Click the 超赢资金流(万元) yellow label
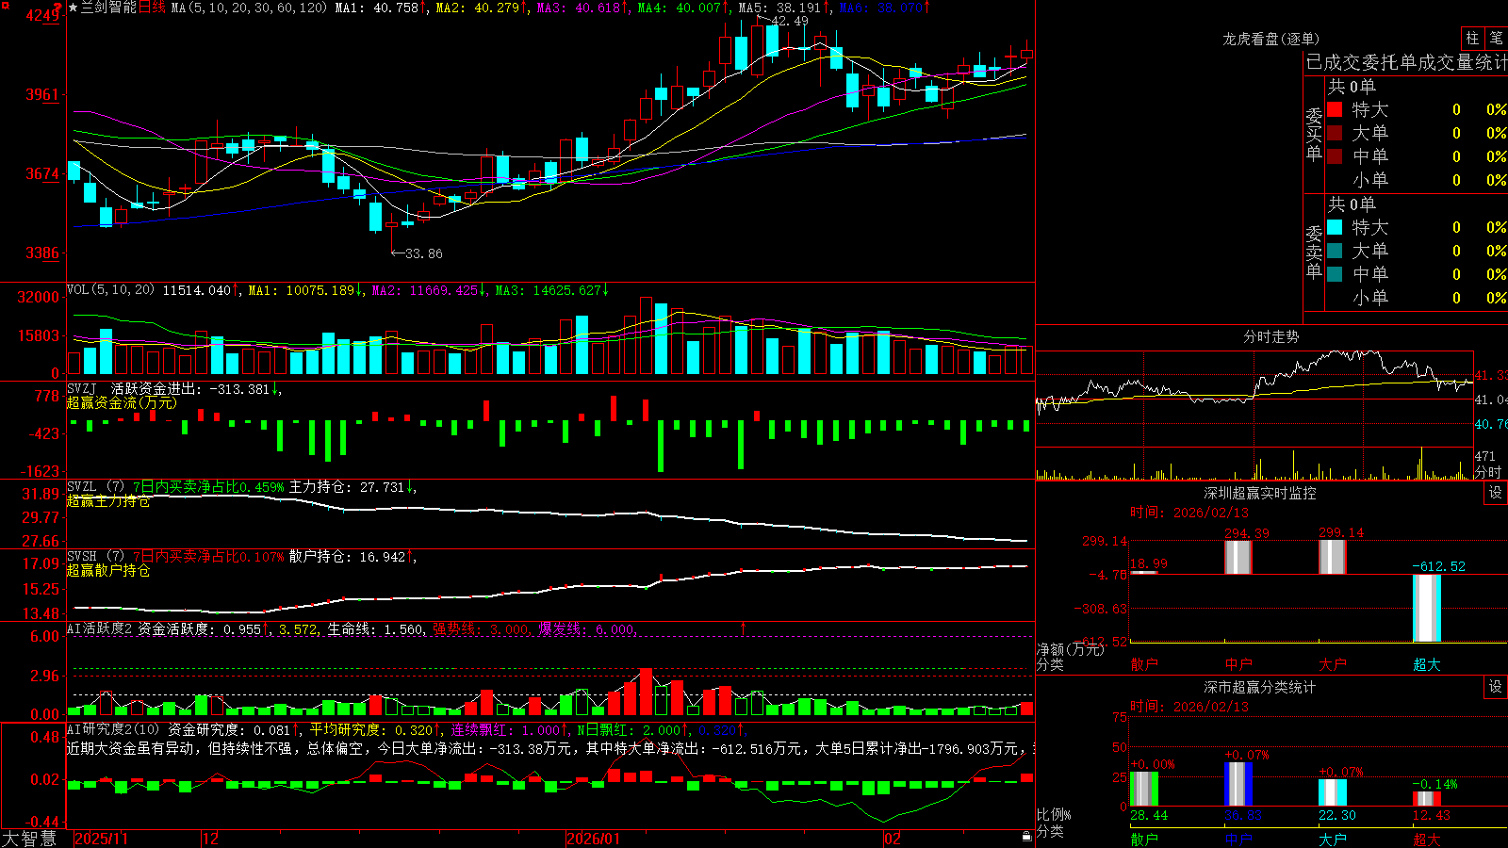1508x848 pixels. [122, 402]
